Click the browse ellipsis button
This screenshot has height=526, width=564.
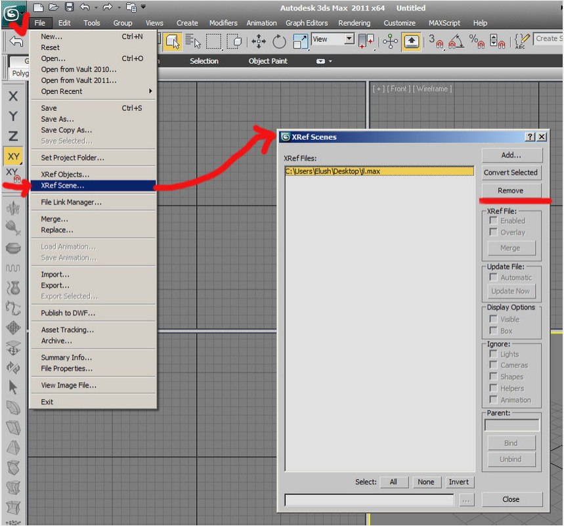coord(466,500)
